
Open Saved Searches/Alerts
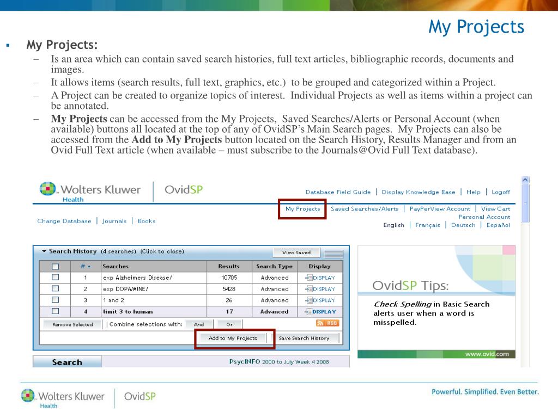point(365,208)
